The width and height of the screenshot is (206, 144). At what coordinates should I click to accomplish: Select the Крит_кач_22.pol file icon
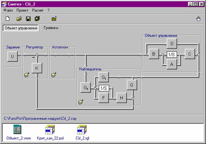(x=50, y=132)
